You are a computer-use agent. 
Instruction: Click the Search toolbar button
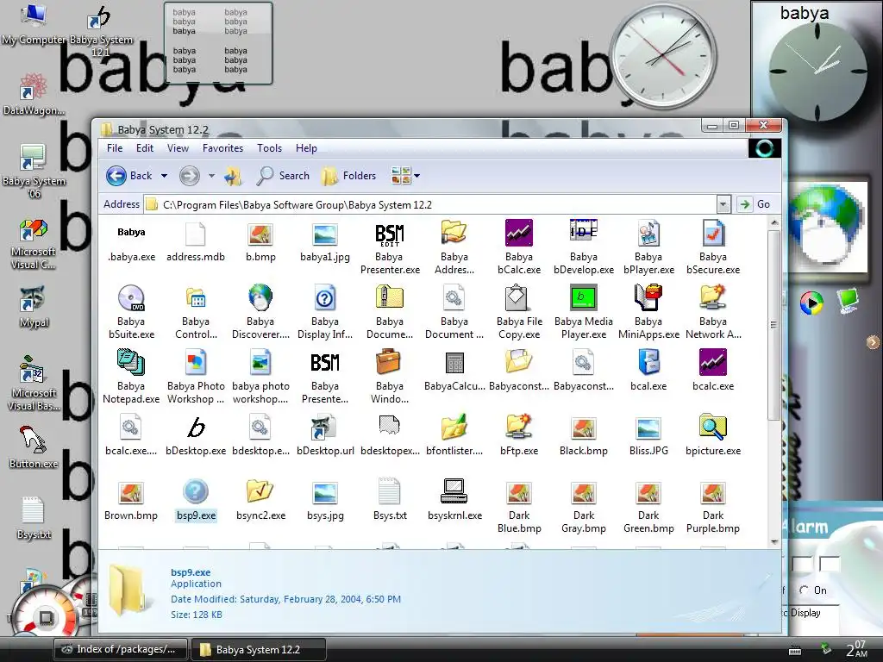pos(283,176)
